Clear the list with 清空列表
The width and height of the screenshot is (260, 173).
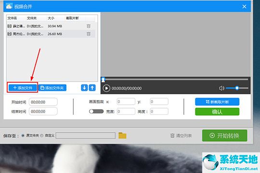pos(181,136)
